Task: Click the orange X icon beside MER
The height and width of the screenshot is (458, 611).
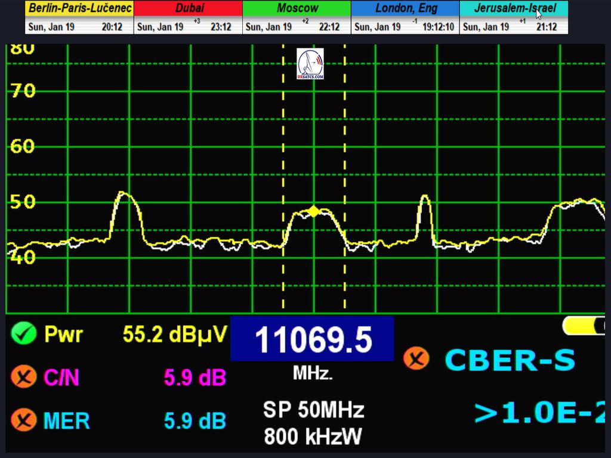Action: point(24,420)
